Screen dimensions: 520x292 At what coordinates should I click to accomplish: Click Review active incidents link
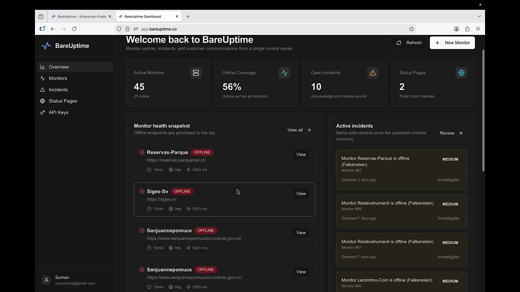pyautogui.click(x=451, y=133)
